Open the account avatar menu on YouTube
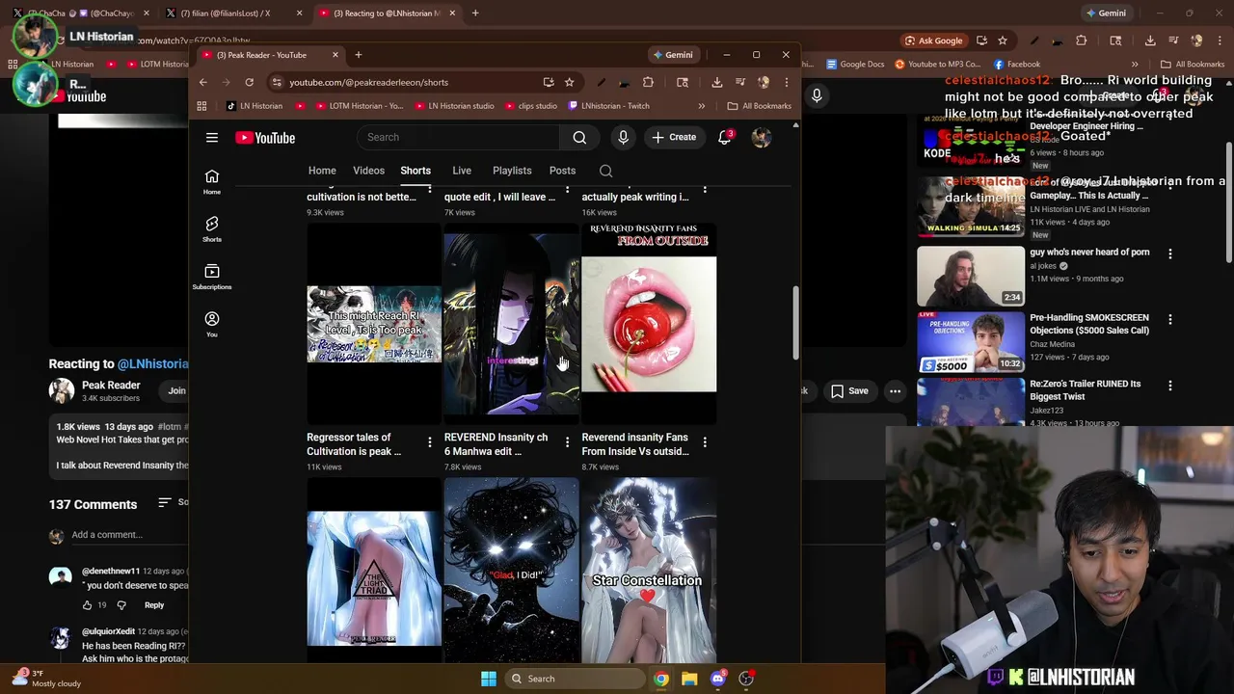1234x694 pixels. tap(762, 138)
